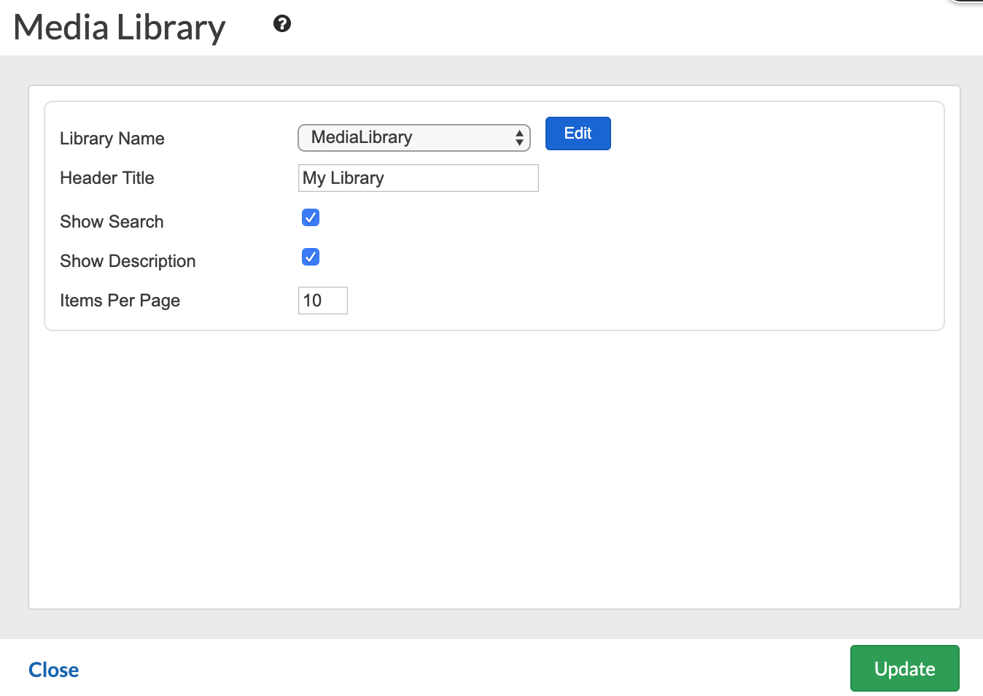
Task: Click the Items Per Page label
Action: (120, 301)
